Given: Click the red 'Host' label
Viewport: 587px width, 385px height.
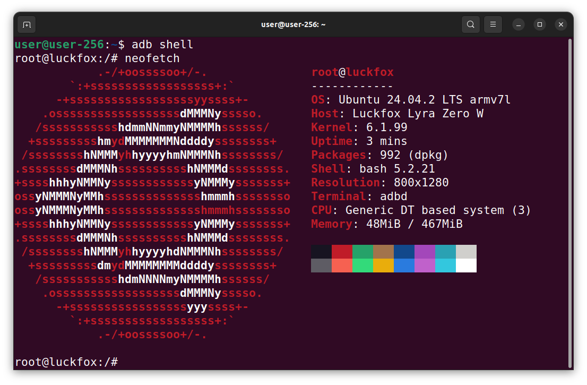Looking at the screenshot, I should (325, 114).
